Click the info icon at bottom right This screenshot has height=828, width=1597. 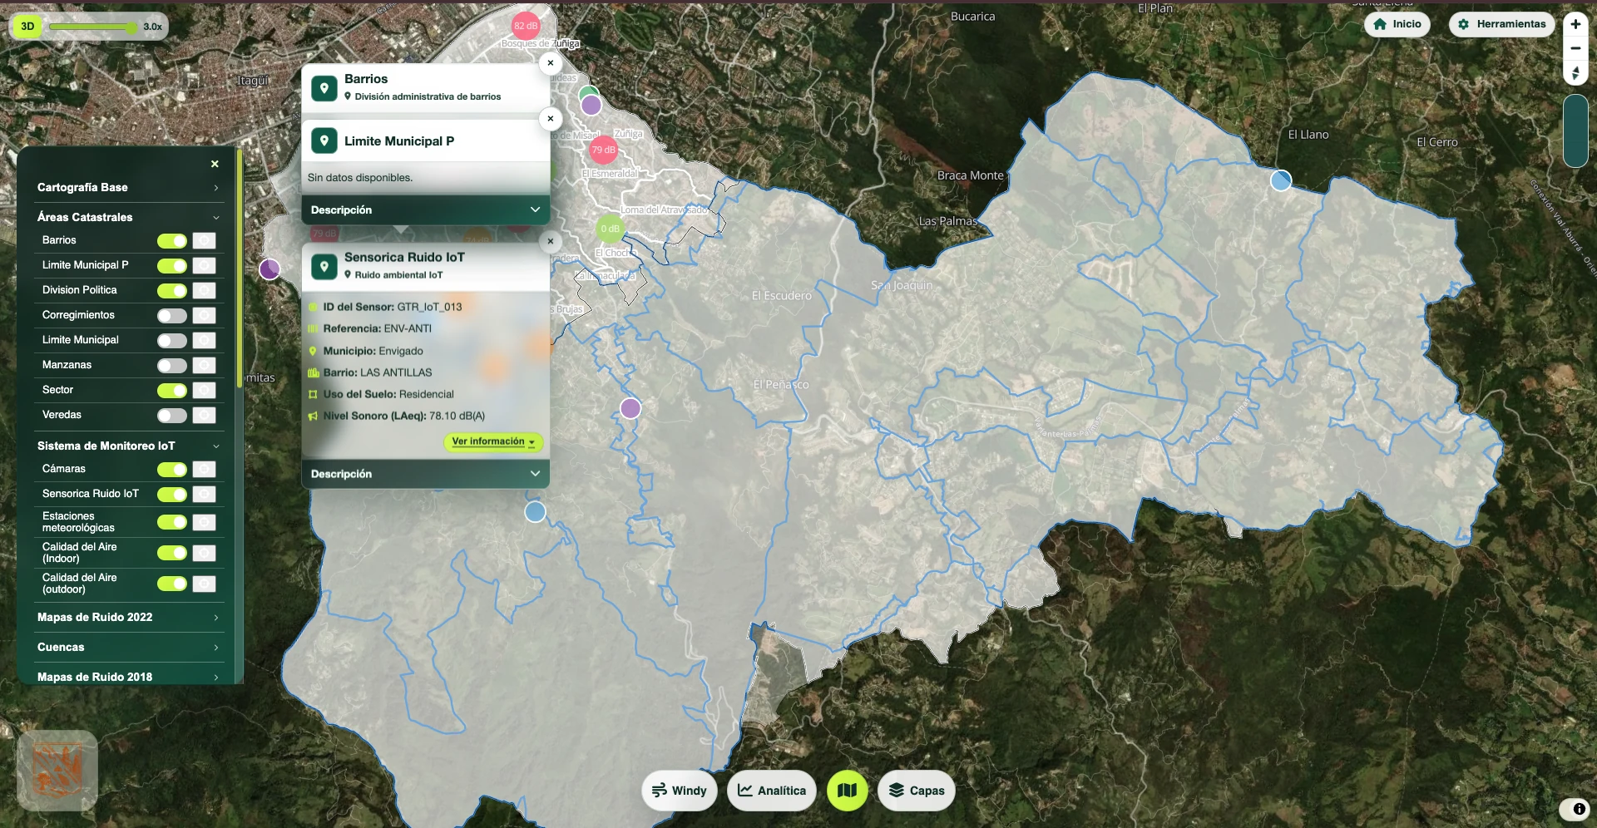[x=1578, y=808]
